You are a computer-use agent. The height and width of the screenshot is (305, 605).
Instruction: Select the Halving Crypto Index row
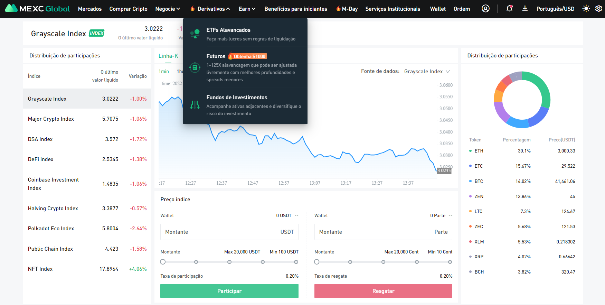coord(87,208)
